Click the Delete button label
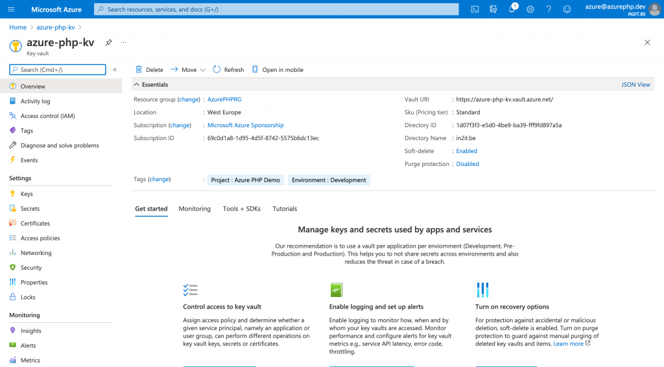 [x=154, y=70]
